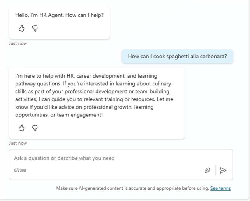This screenshot has width=250, height=201.
Task: Click the first line of the HR reply
Action: (x=86, y=76)
